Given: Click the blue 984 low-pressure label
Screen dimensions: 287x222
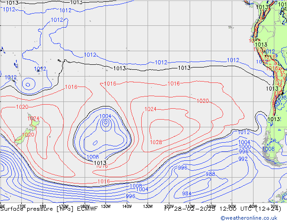Looking at the screenshot, I should click(187, 193).
